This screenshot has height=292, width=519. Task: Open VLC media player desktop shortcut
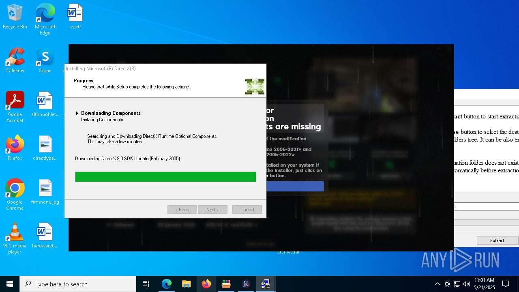[15, 239]
